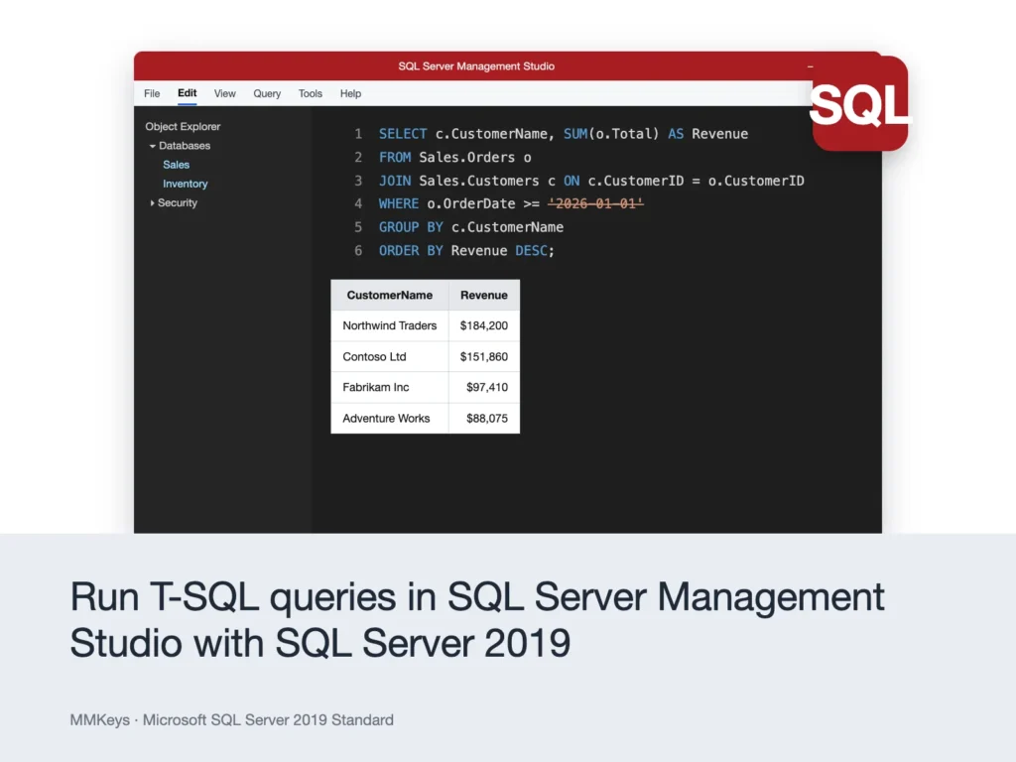Click the DESC keyword on line 6
The image size is (1016, 762).
pyautogui.click(x=532, y=250)
